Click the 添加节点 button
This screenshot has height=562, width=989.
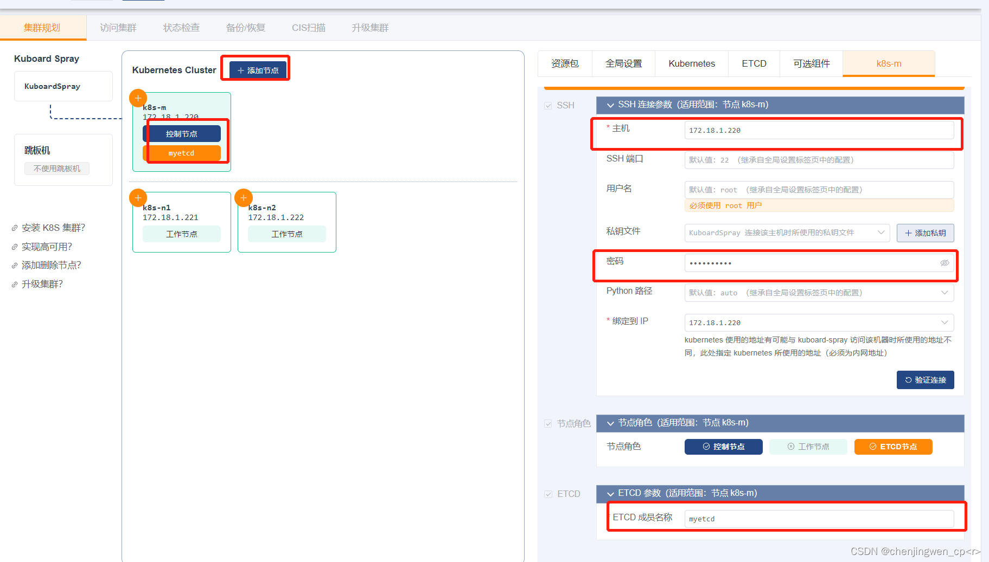(x=258, y=70)
